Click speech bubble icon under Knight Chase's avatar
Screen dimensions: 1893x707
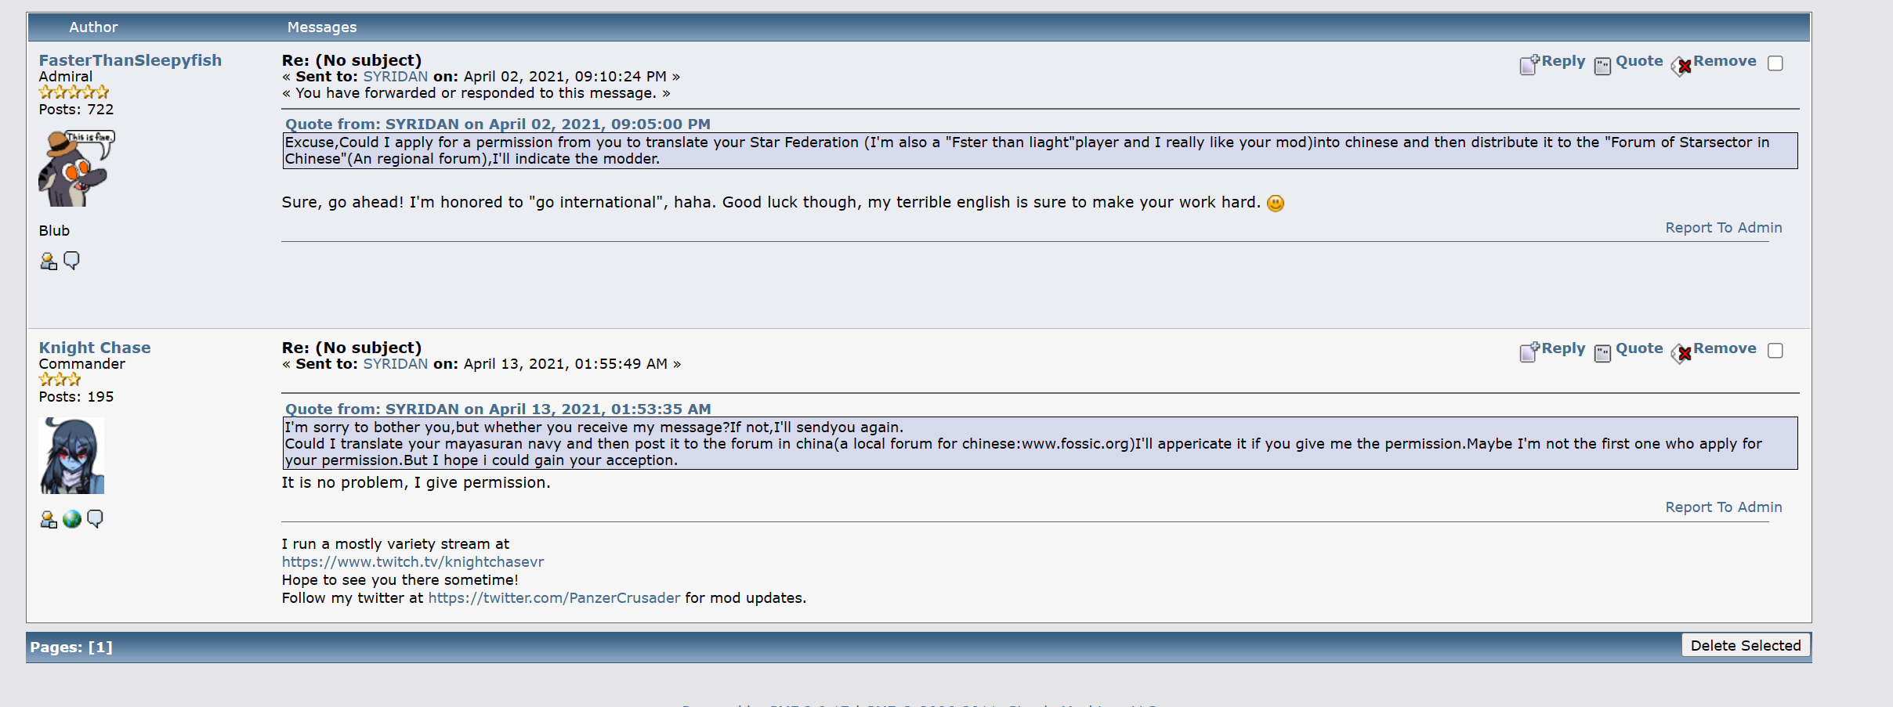[x=95, y=518]
